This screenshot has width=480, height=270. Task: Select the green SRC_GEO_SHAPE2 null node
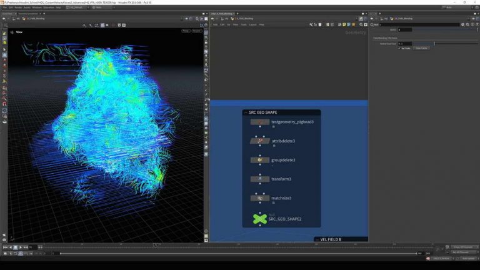click(259, 219)
